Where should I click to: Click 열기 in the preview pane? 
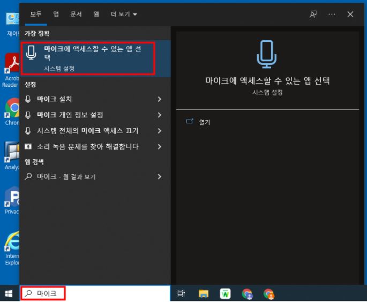(204, 122)
